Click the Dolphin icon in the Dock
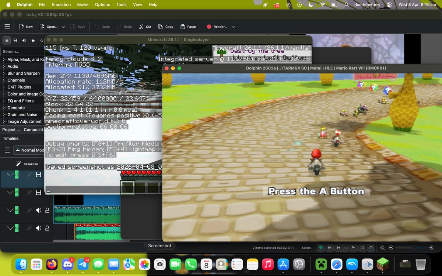442x276 pixels. tap(351, 264)
